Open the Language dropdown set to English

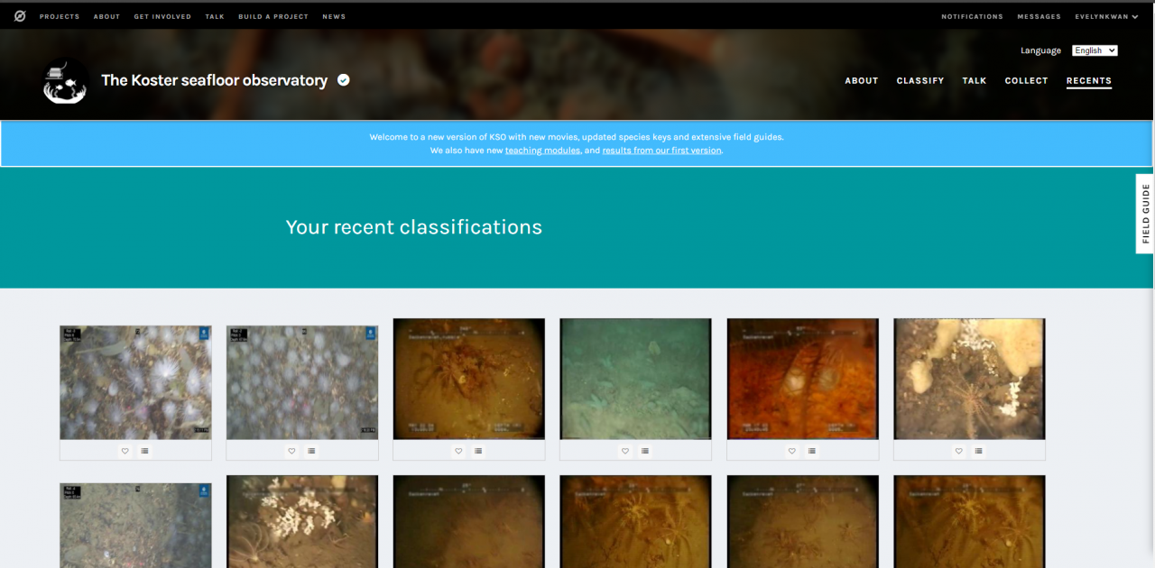1095,50
